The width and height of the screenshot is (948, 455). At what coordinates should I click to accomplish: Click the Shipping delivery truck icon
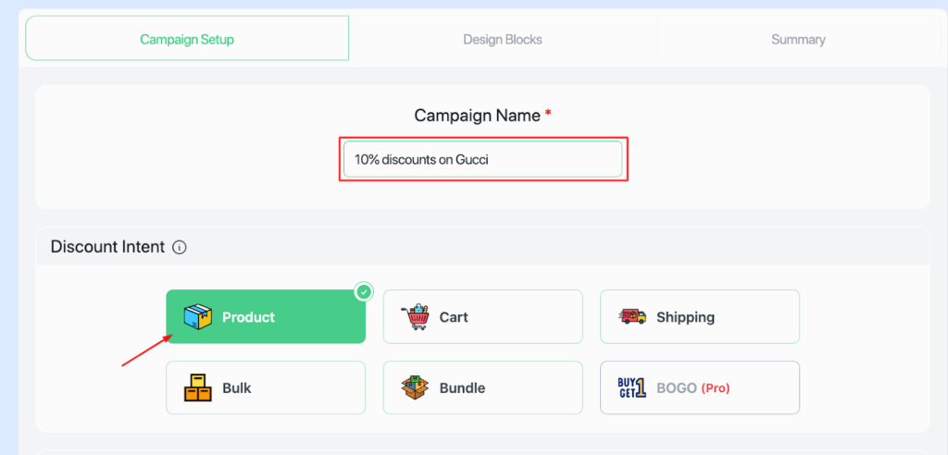[632, 316]
